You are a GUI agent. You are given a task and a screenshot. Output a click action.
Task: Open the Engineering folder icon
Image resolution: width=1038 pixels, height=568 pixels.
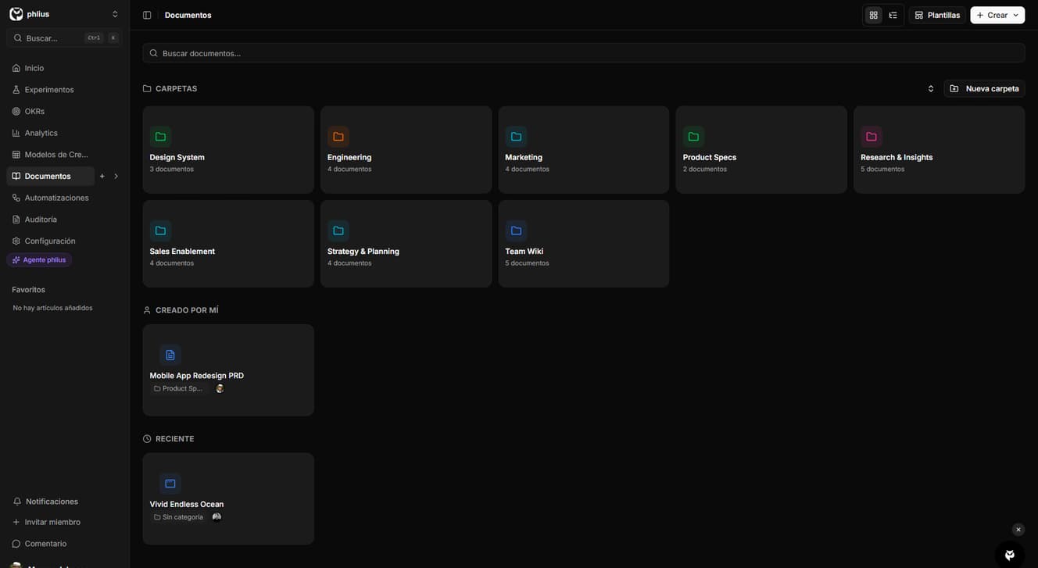click(x=338, y=137)
